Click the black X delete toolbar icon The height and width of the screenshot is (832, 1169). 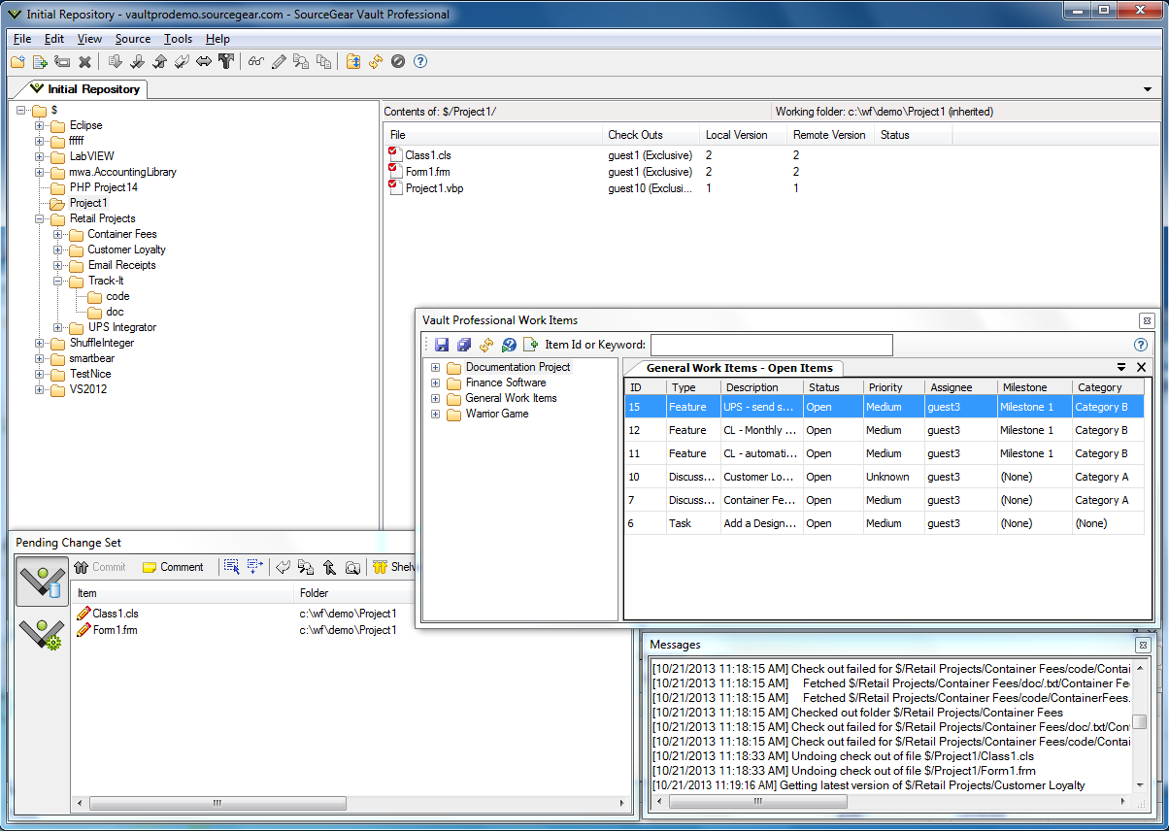(84, 62)
